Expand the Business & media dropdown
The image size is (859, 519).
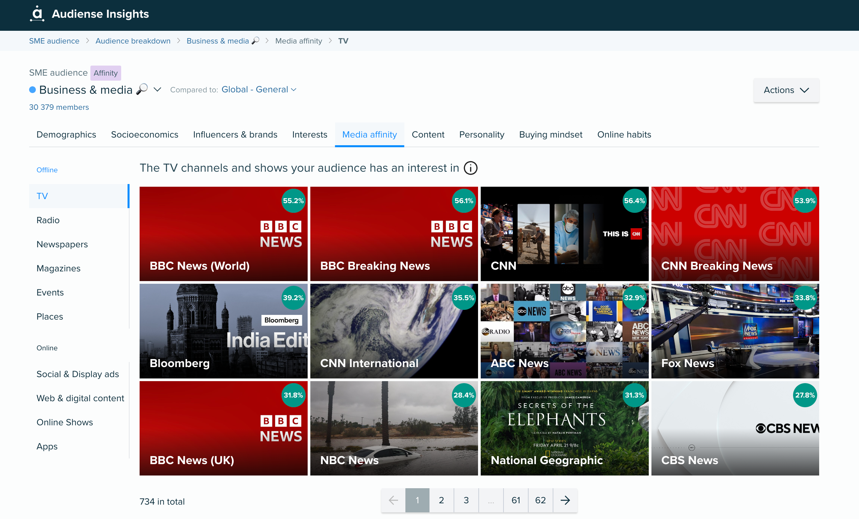[157, 90]
